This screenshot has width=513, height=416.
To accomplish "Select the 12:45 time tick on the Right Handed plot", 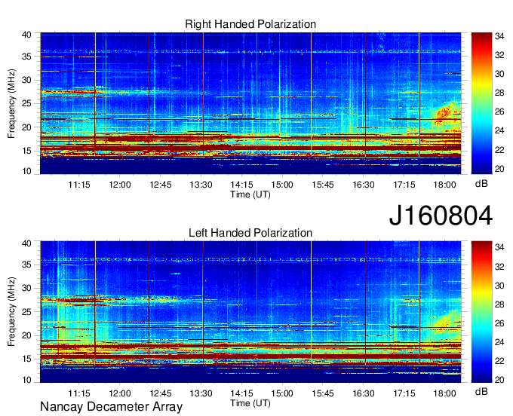I will pyautogui.click(x=160, y=185).
